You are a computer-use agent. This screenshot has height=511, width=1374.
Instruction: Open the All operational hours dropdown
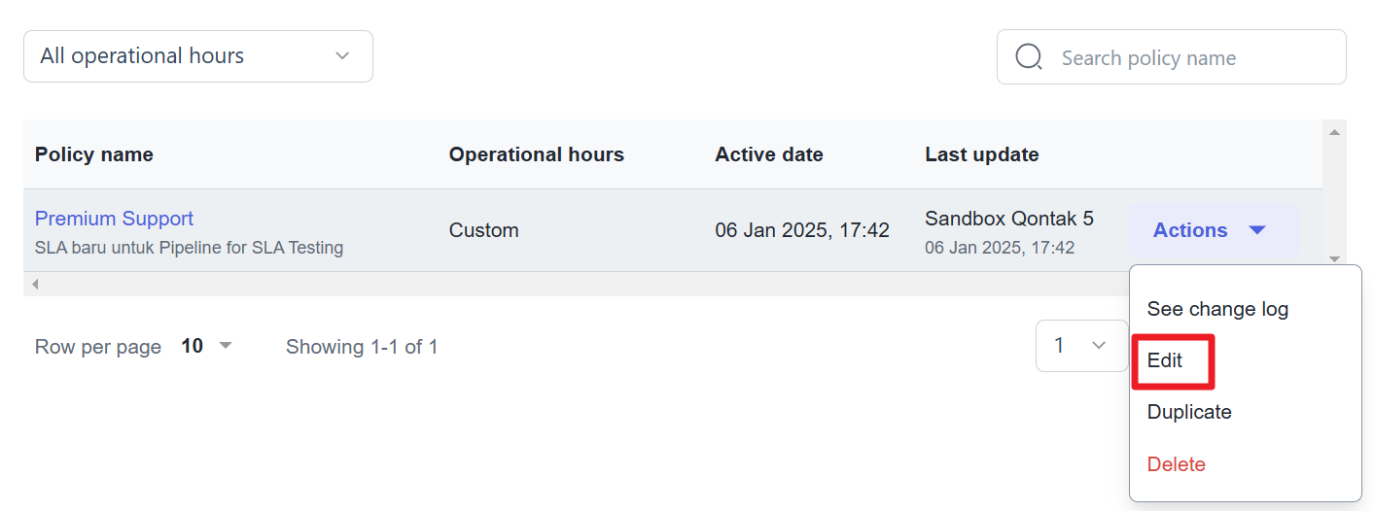pos(198,56)
